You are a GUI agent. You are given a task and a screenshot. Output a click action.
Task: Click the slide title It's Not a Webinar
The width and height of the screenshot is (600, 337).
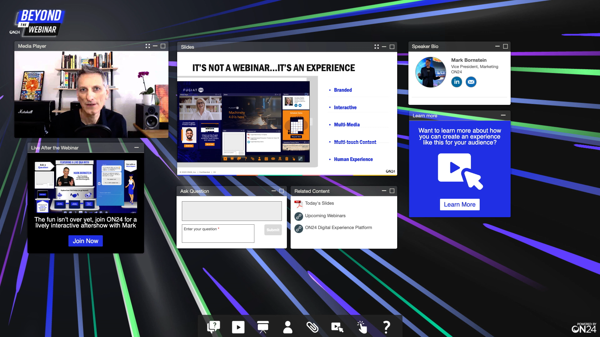pyautogui.click(x=273, y=68)
